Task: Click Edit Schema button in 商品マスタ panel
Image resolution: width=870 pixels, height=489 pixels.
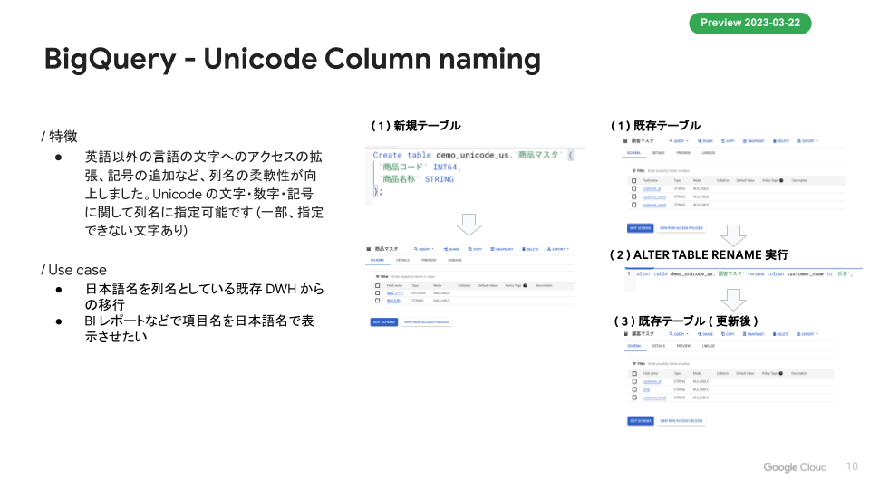Action: coord(384,322)
